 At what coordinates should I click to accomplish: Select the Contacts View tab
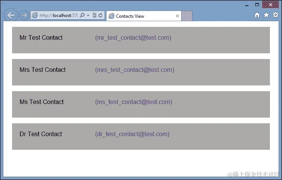click(144, 16)
